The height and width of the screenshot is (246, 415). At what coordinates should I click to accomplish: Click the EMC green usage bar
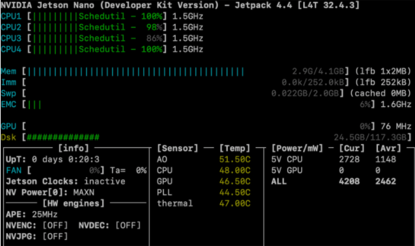[x=34, y=105]
